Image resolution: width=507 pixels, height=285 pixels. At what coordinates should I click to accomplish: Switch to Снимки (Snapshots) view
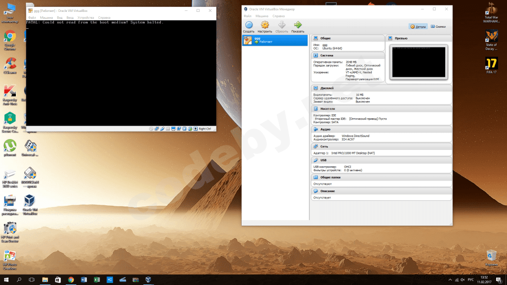[x=439, y=26]
